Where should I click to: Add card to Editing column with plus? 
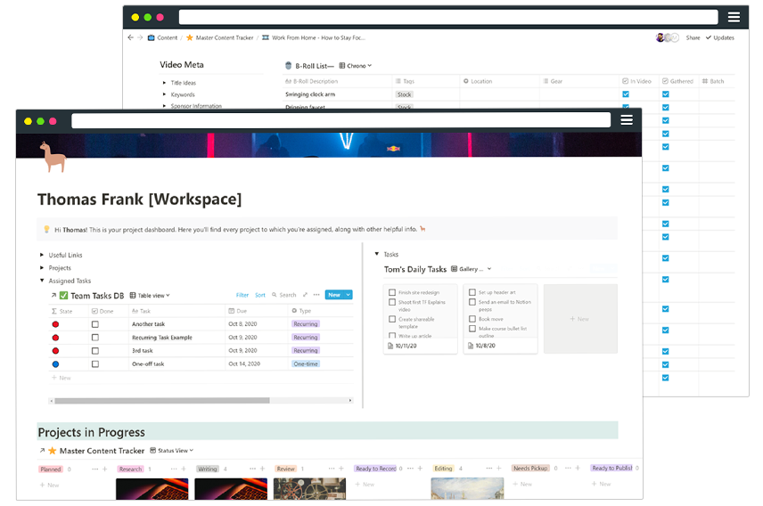point(499,469)
